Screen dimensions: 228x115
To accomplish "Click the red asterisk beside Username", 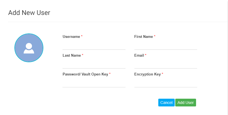I will pos(82,36).
